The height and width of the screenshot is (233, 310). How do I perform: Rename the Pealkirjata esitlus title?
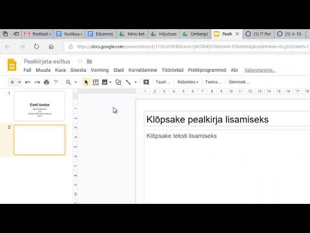[x=47, y=61]
